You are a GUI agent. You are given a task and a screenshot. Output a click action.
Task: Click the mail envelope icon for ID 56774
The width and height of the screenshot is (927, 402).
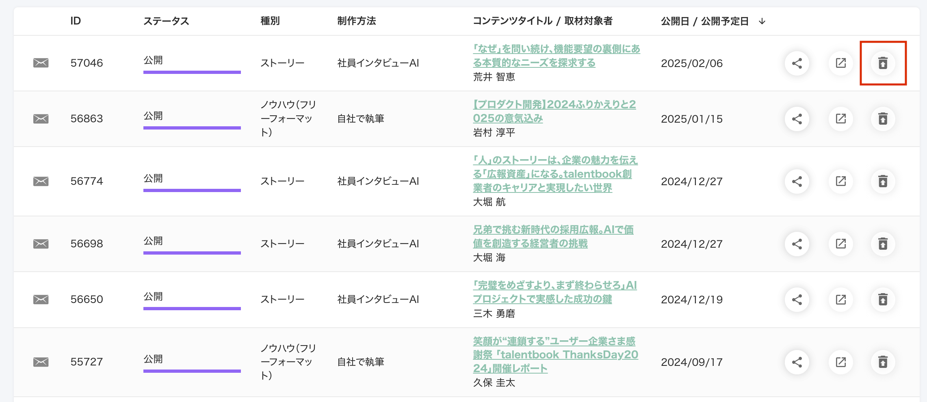(41, 181)
